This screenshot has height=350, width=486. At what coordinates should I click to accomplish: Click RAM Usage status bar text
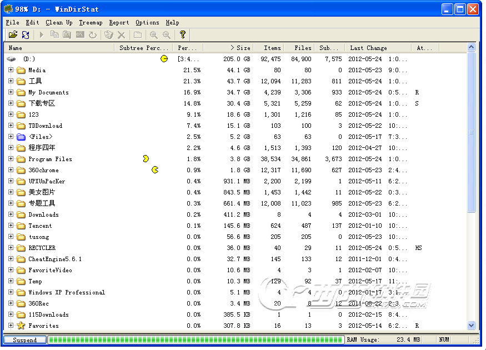click(363, 339)
